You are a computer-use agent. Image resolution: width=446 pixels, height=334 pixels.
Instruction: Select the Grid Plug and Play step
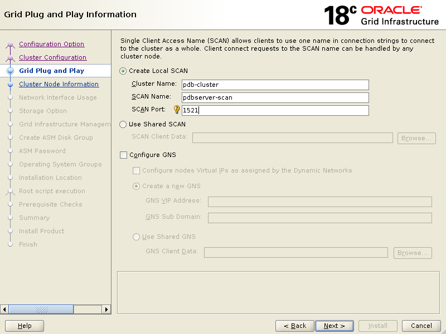click(x=51, y=71)
